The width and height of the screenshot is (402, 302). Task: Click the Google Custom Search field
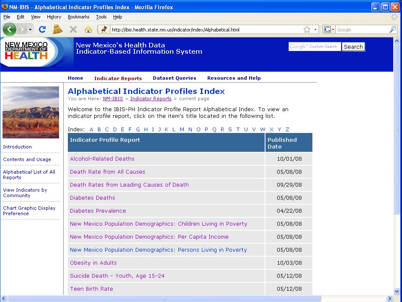pyautogui.click(x=314, y=47)
